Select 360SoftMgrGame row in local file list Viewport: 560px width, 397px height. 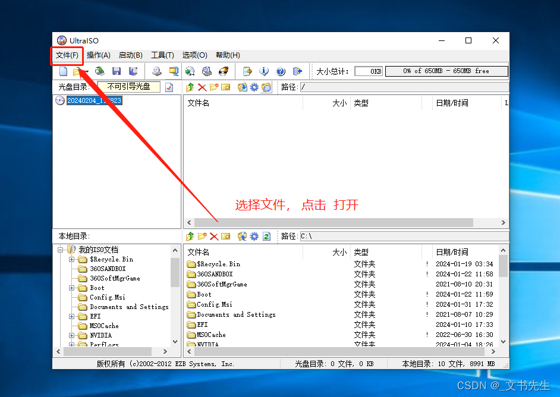tap(341, 284)
